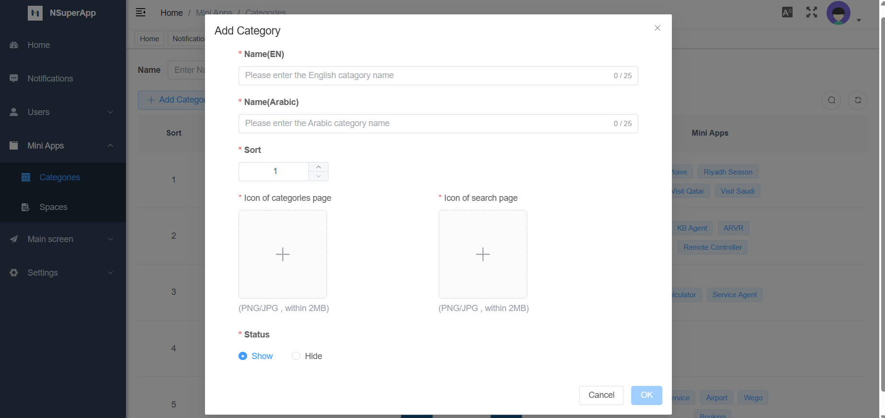885x418 pixels.
Task: Select the Show status radio button
Action: [243, 356]
